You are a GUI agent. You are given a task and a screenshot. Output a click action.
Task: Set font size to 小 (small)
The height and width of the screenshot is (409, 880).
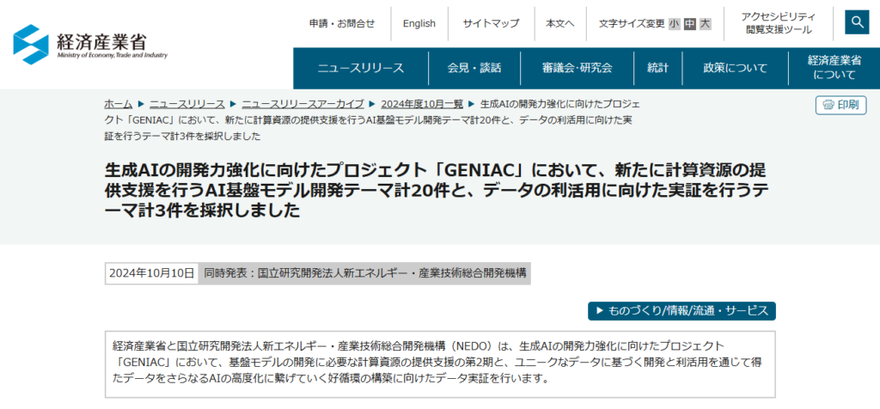[674, 24]
